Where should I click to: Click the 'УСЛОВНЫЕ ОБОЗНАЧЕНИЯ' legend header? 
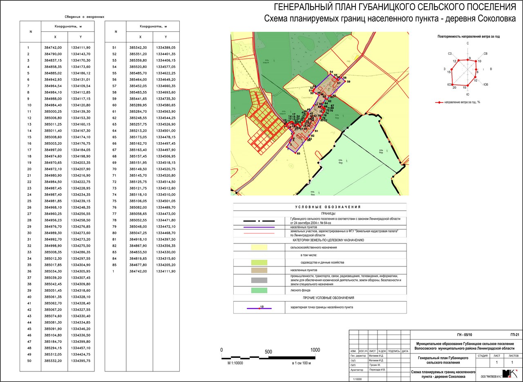click(x=328, y=207)
